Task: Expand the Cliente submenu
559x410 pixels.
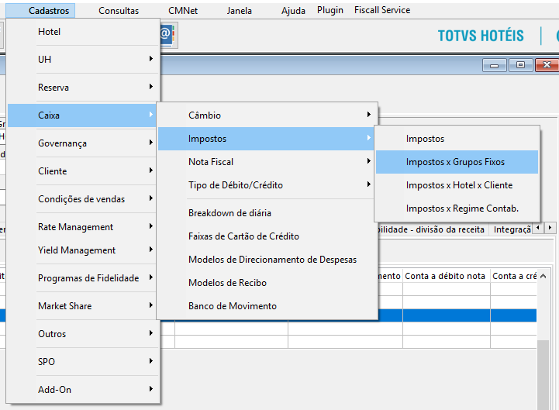Action: pos(83,171)
